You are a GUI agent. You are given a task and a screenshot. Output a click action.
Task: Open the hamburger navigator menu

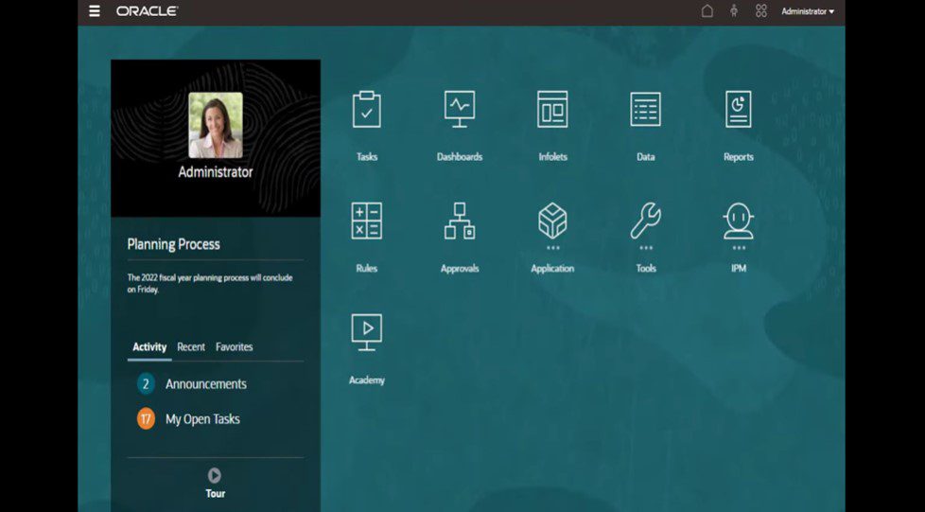[95, 11]
